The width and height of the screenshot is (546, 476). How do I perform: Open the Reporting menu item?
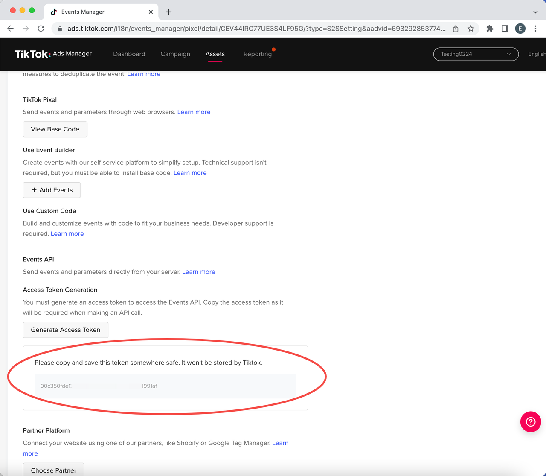258,54
